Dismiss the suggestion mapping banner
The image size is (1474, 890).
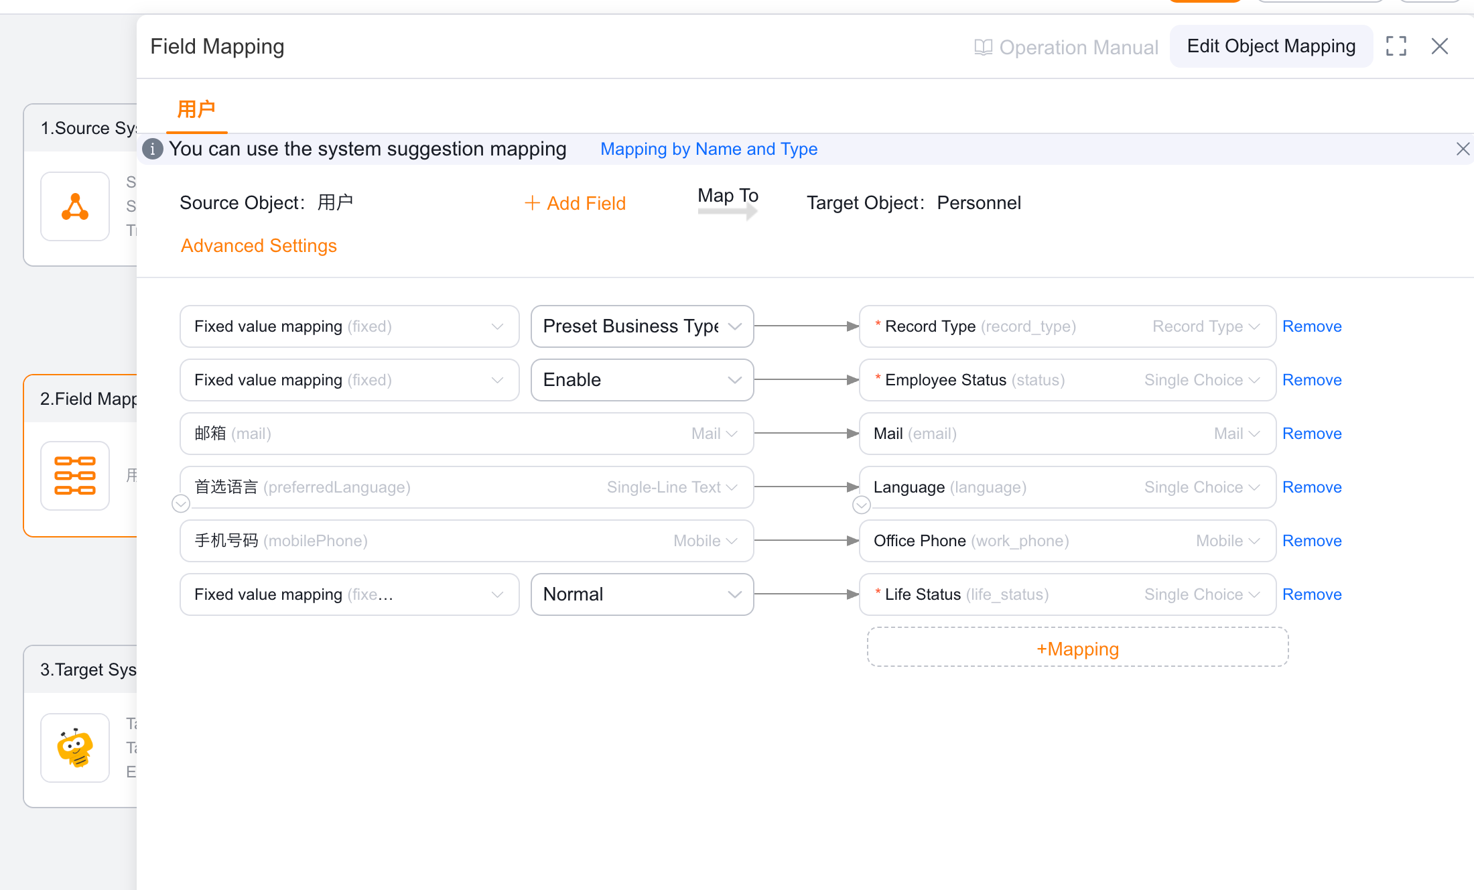point(1463,149)
